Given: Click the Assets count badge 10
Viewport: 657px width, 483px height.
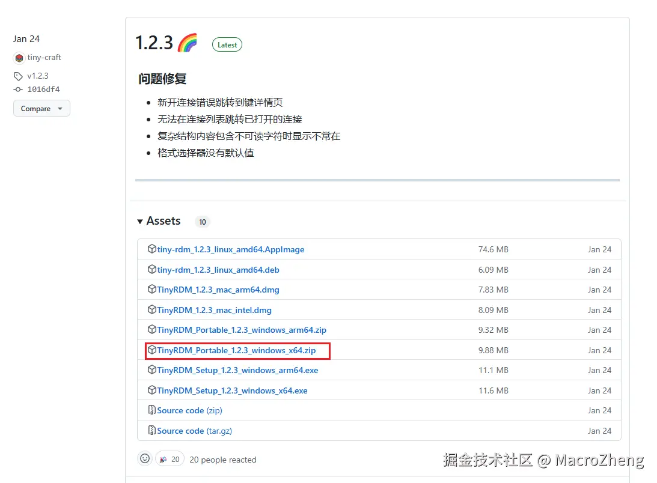Looking at the screenshot, I should [x=203, y=222].
